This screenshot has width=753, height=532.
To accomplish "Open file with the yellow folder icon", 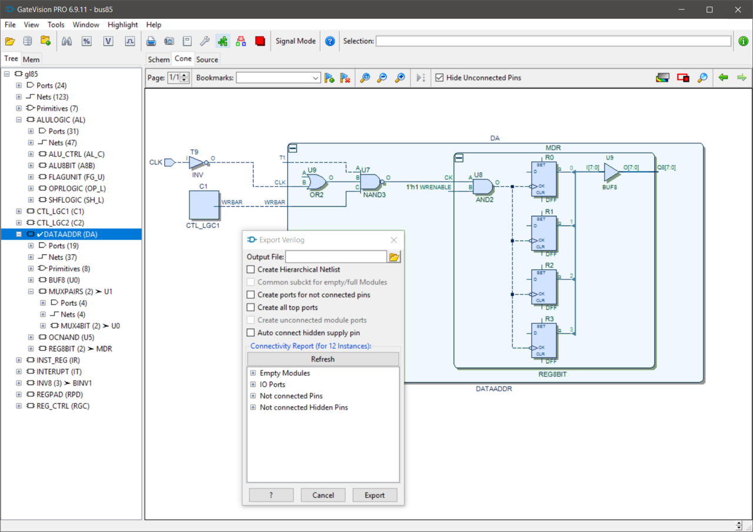I will coord(9,41).
